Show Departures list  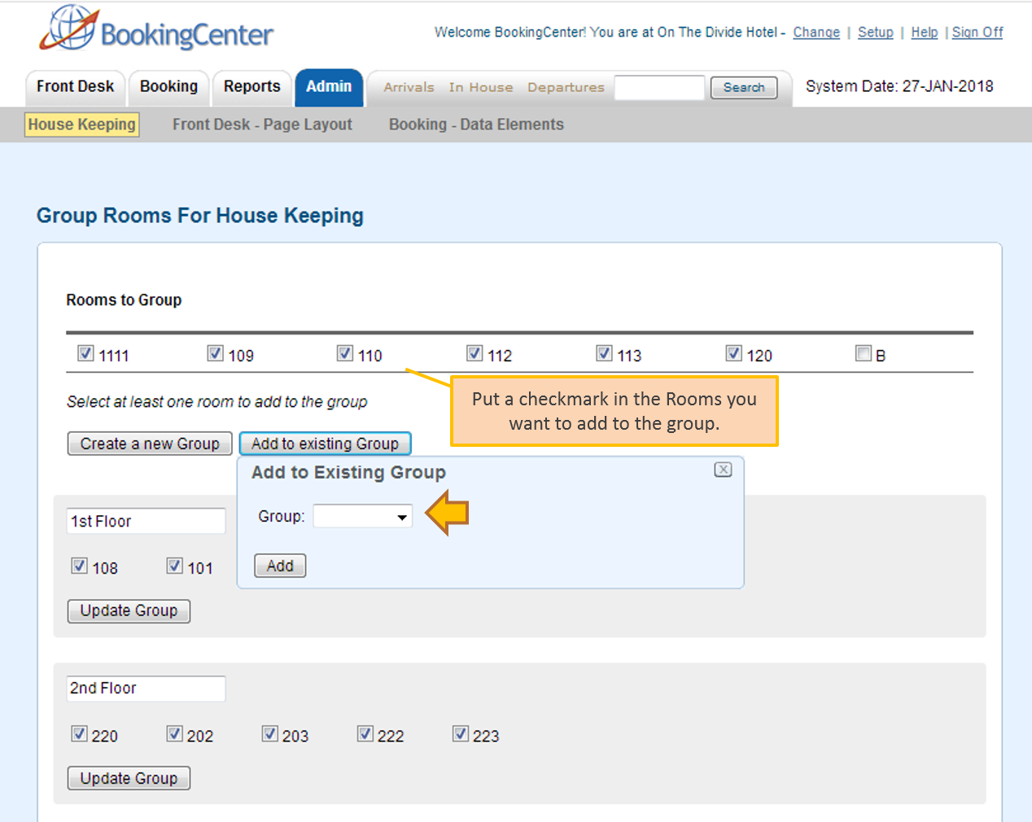coord(566,87)
